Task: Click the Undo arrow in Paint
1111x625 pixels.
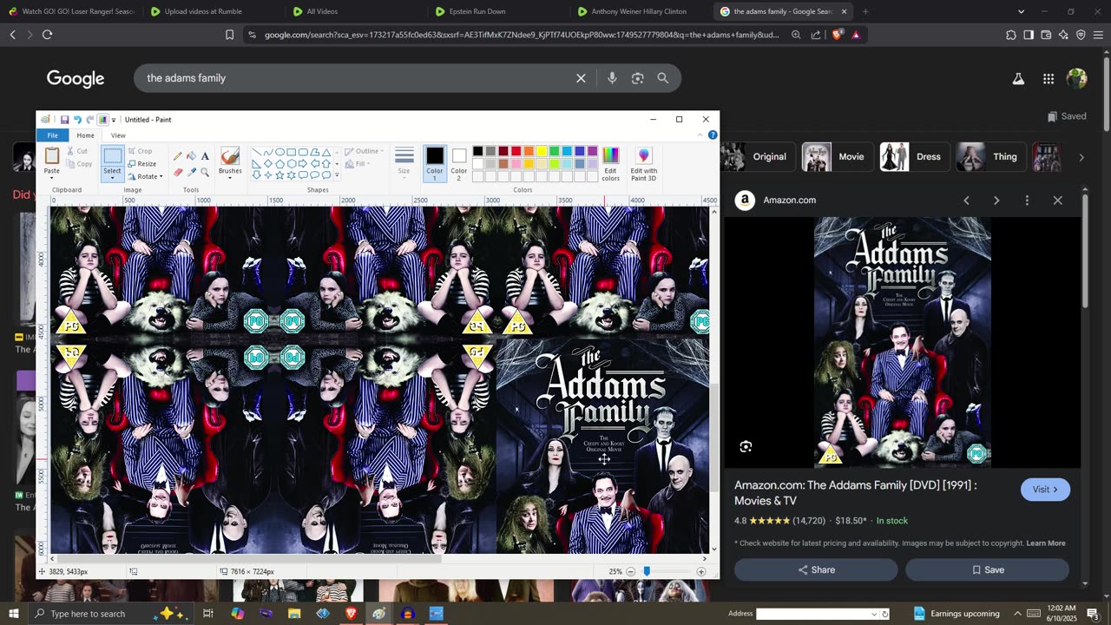Action: click(77, 120)
